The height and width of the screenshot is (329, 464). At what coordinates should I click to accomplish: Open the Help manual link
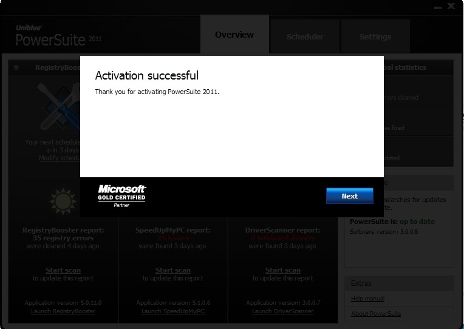coord(367,298)
